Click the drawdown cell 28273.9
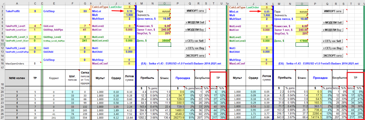Screen dimensions: 365x120 (x=178, y=117)
